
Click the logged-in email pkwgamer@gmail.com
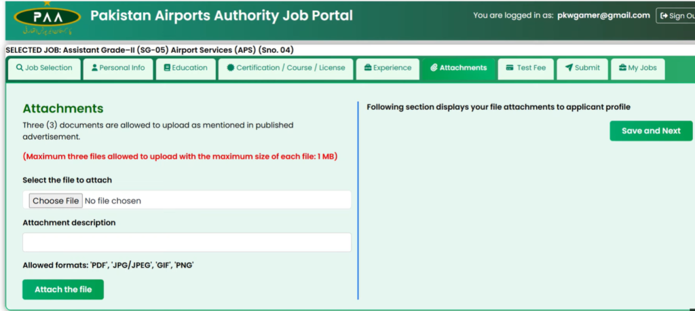click(x=603, y=16)
